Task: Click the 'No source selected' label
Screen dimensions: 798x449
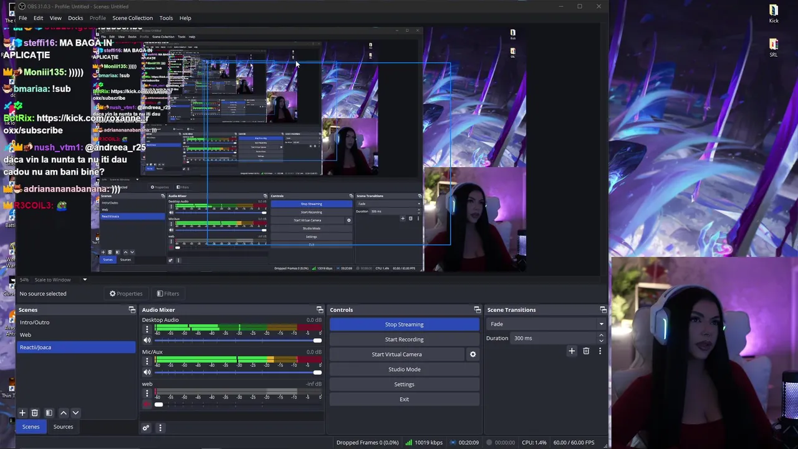Action: pos(42,294)
